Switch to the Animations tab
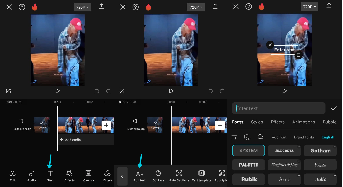 (304, 122)
